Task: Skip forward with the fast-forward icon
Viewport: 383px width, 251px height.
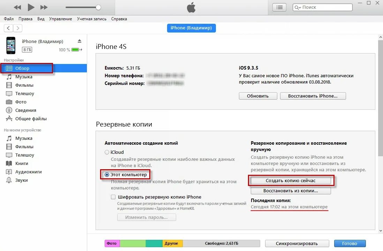Action: (44, 7)
